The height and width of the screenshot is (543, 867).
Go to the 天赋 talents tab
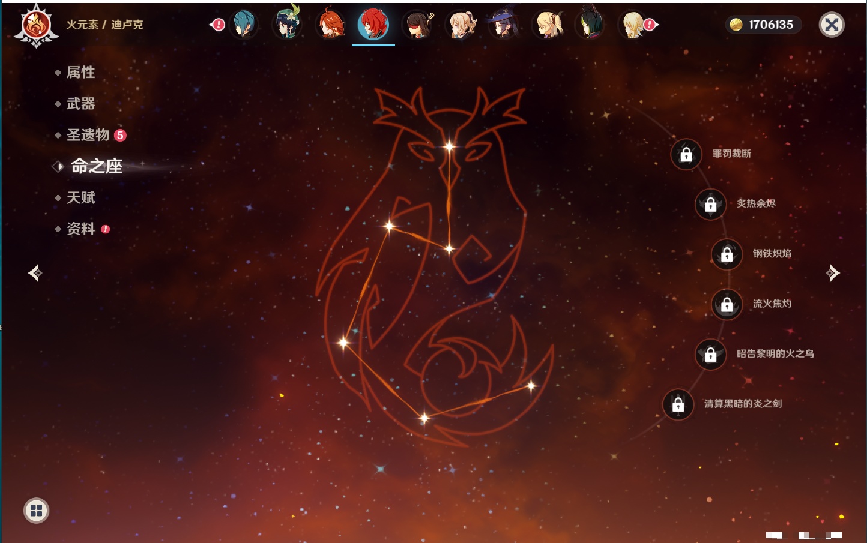point(80,197)
